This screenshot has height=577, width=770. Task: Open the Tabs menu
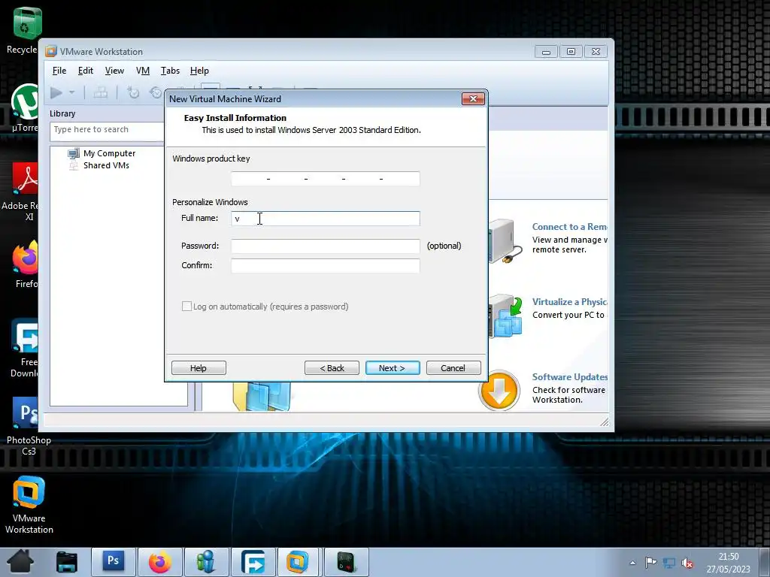tap(170, 71)
